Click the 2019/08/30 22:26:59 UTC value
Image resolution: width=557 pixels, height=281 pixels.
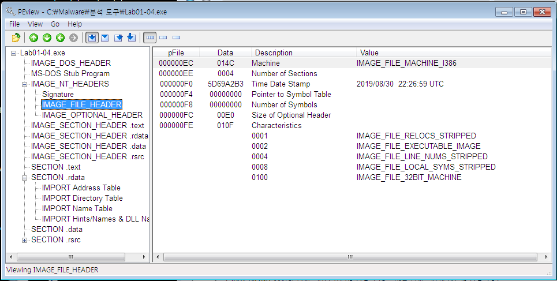400,84
